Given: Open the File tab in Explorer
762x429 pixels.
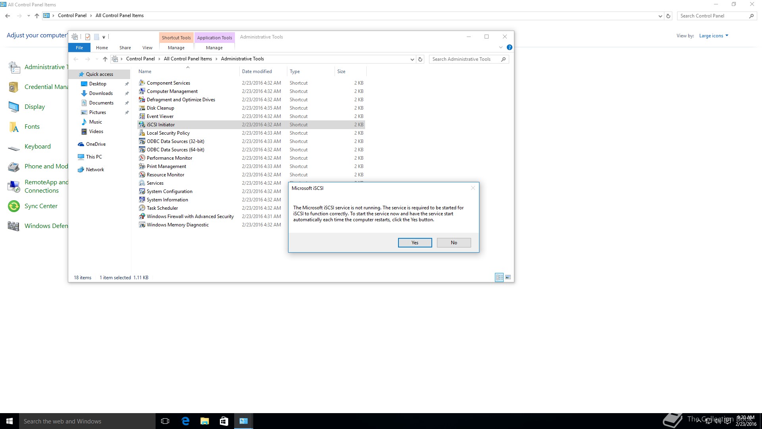Looking at the screenshot, I should pos(79,48).
